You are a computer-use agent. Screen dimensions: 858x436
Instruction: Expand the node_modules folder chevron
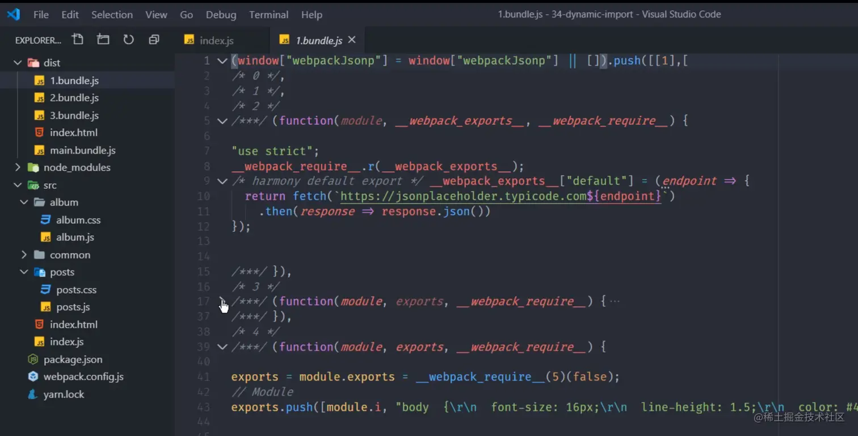(x=18, y=167)
